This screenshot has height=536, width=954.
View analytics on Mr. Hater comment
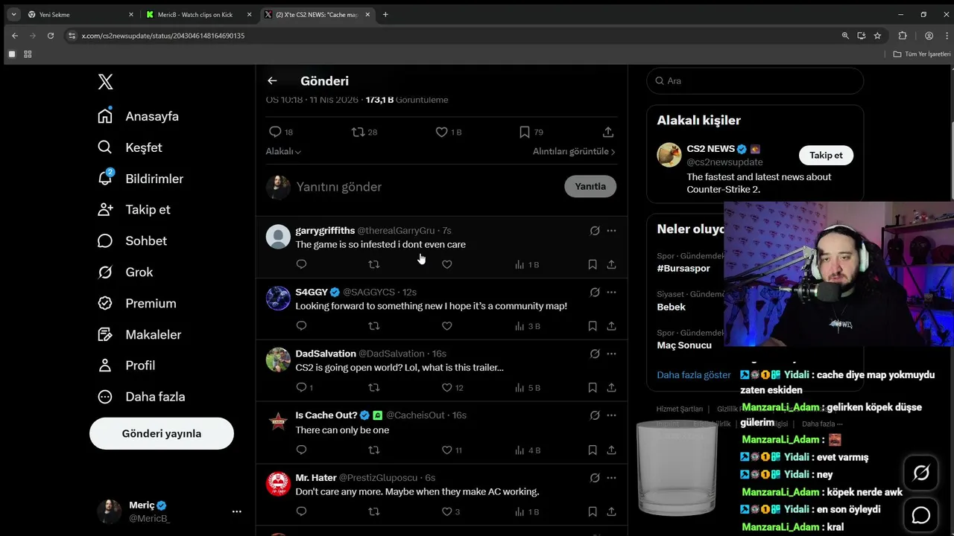click(527, 511)
